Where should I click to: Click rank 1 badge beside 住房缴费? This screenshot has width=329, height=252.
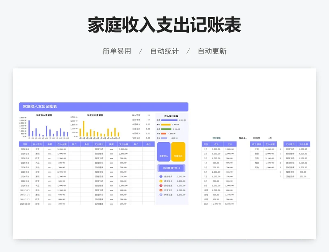point(161,176)
